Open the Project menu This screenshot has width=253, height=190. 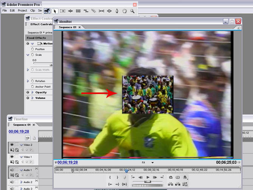[x=22, y=10]
